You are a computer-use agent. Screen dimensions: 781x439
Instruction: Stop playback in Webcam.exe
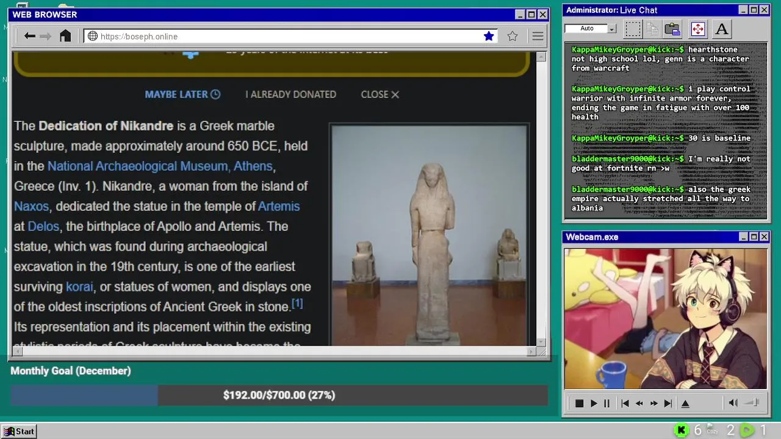579,403
